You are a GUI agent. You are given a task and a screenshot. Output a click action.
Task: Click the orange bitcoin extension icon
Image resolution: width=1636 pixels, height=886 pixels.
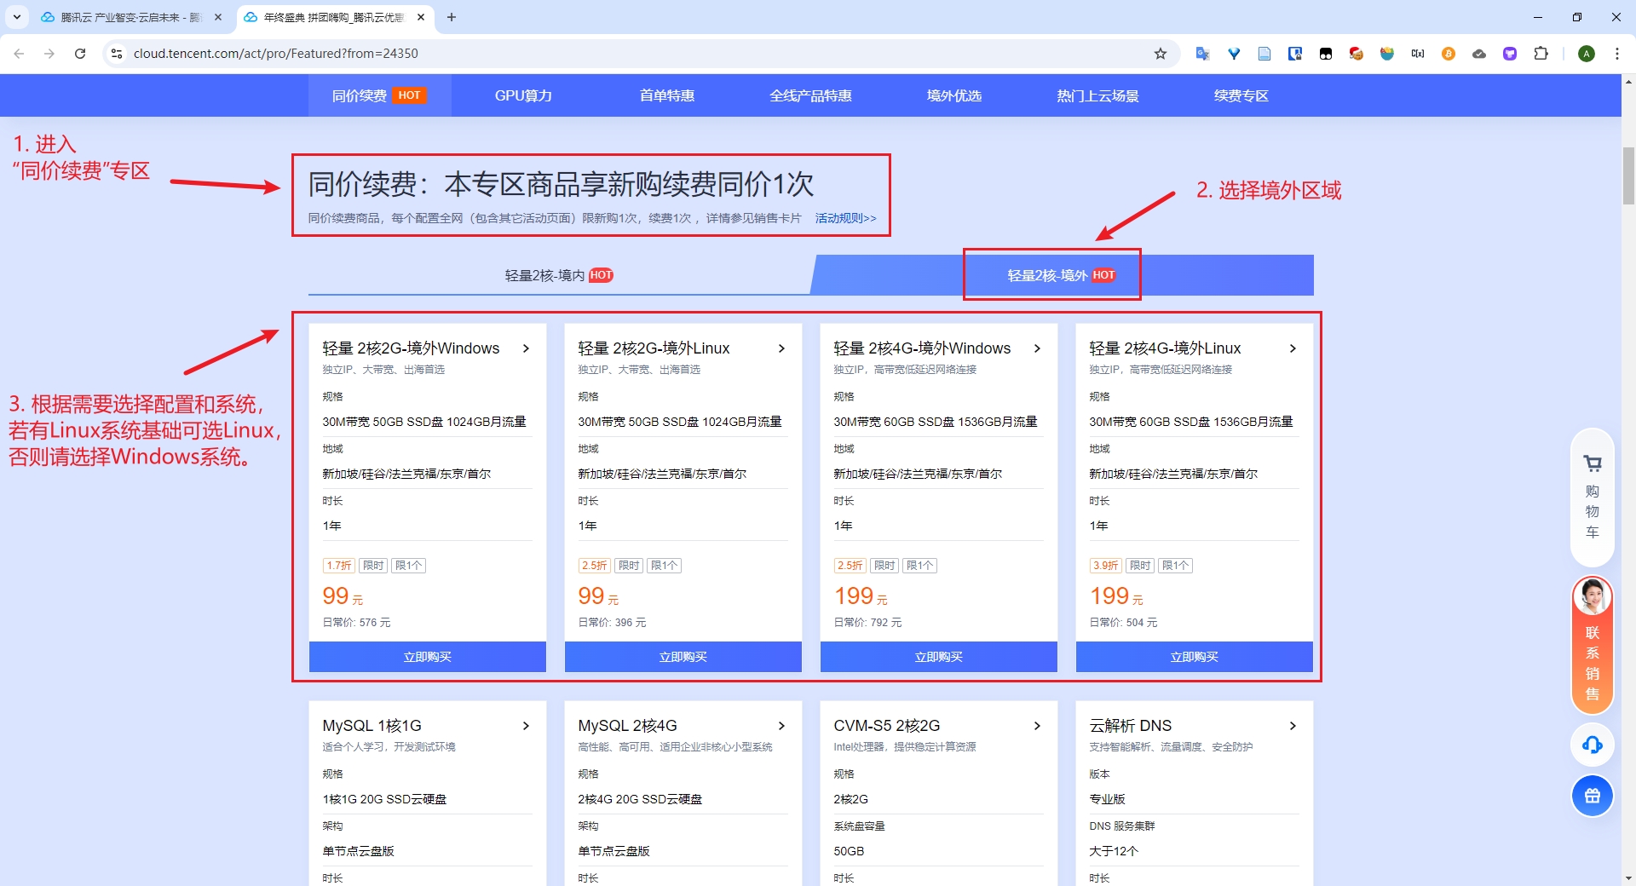(1449, 54)
